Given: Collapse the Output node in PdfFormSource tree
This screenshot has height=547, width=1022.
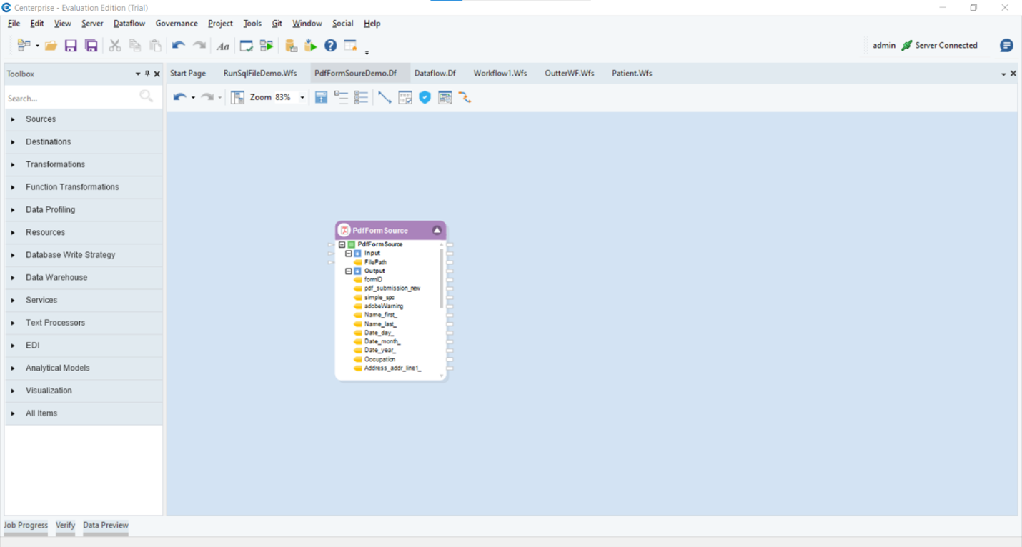Looking at the screenshot, I should [x=348, y=271].
